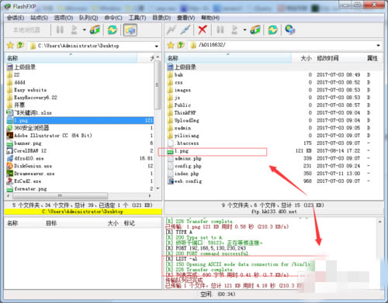Click the colorful transfer icon in local toolbar
The image size is (388, 303).
[95, 29]
